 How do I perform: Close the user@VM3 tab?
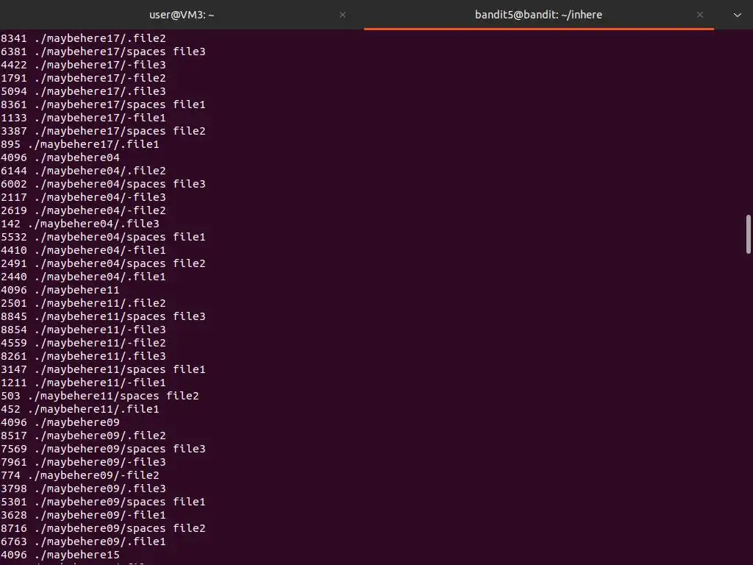point(343,15)
